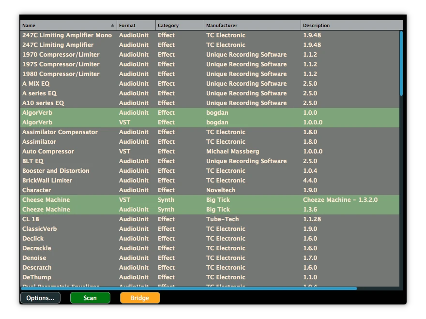Open the Options... button
Image resolution: width=426 pixels, height=319 pixels.
(40, 298)
